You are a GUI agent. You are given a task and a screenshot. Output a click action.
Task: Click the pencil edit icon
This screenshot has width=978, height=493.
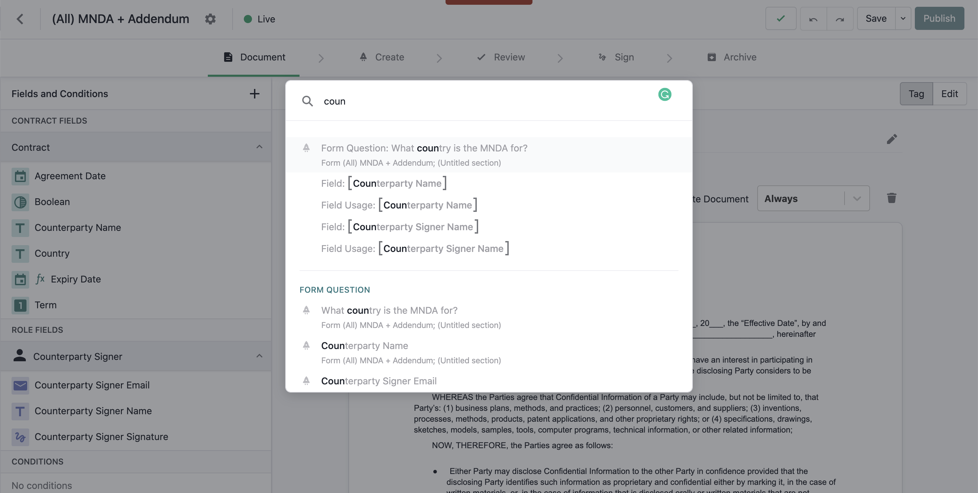pyautogui.click(x=891, y=139)
